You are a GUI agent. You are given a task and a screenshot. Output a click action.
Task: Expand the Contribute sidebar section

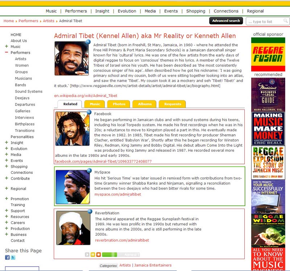(7, 178)
